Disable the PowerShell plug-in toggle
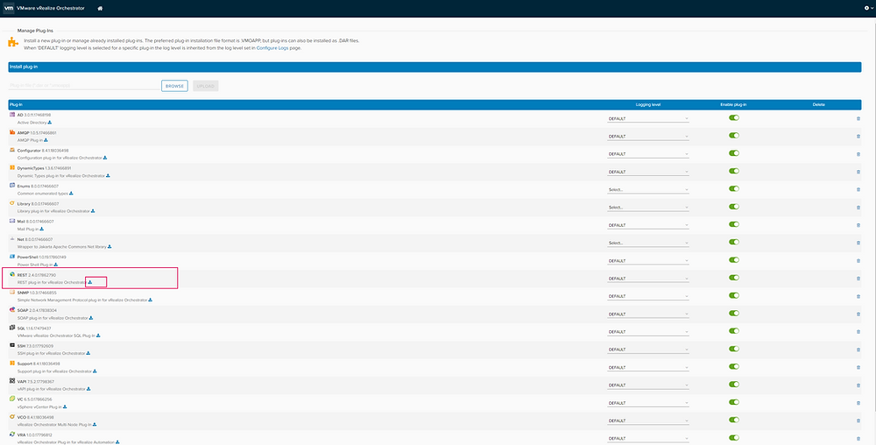The image size is (876, 445). click(733, 259)
